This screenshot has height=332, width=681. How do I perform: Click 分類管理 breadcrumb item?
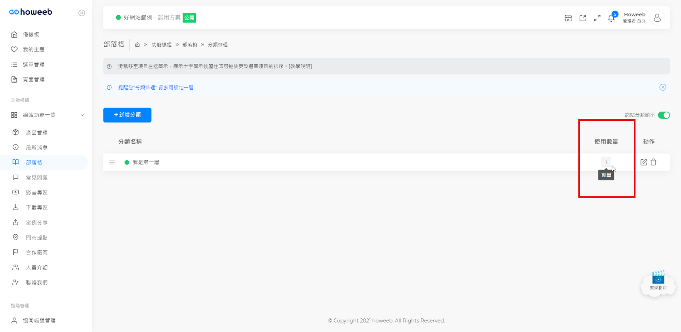point(217,45)
